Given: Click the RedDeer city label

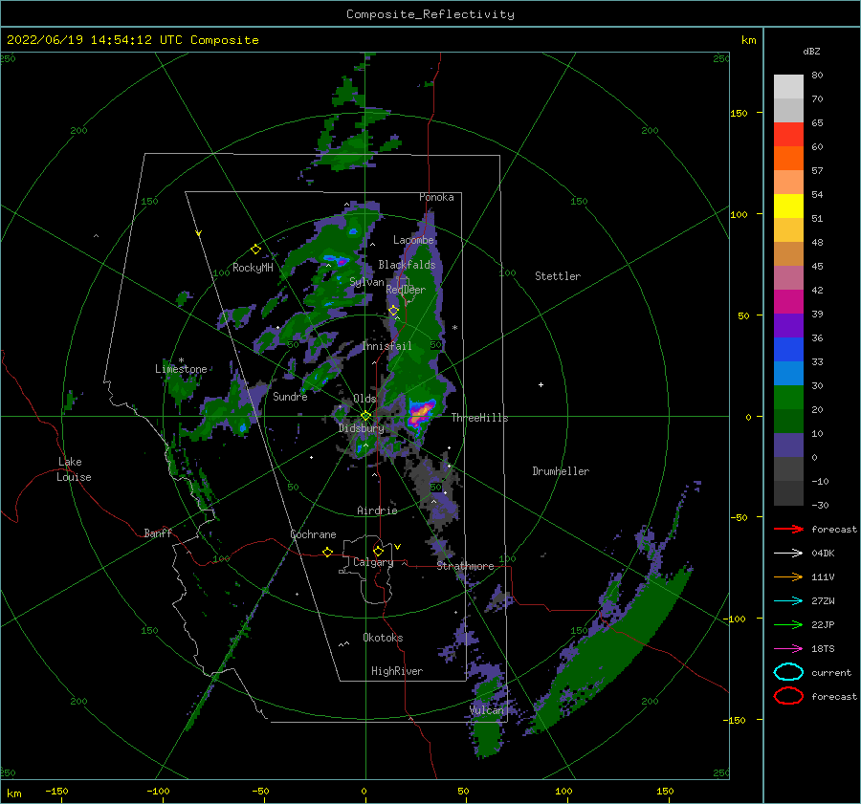Looking at the screenshot, I should 406,290.
